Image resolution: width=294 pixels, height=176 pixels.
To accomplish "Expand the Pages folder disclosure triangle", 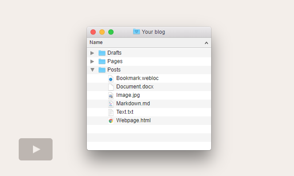I will (x=92, y=61).
